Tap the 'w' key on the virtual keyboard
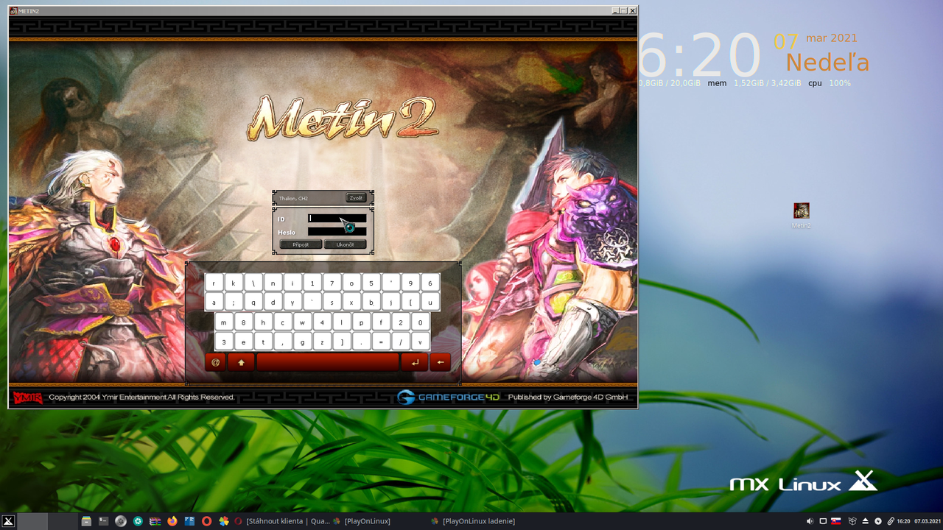Screen dimensions: 943x530 click(x=302, y=322)
